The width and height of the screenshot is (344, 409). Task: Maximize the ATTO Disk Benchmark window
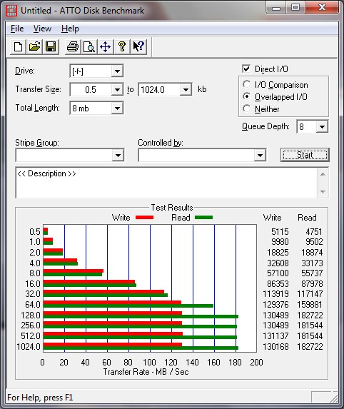295,8
